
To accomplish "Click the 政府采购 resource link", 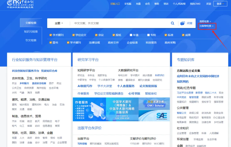I will click(170, 43).
